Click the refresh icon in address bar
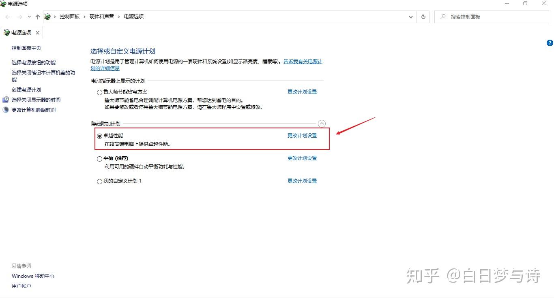Screen dimensions: 554x298 point(423,17)
